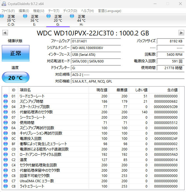The width and height of the screenshot is (186, 192).
Task: Click status orb for ID C6 回復不可能セクタ数
Action: coord(6,176)
